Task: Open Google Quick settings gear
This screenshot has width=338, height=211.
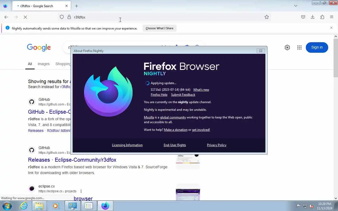Action: 287,47
